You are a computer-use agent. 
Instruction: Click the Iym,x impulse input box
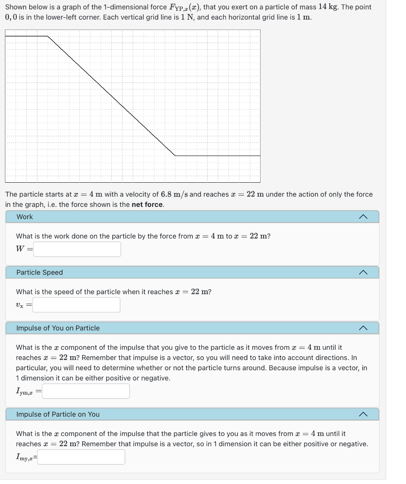coord(85,391)
